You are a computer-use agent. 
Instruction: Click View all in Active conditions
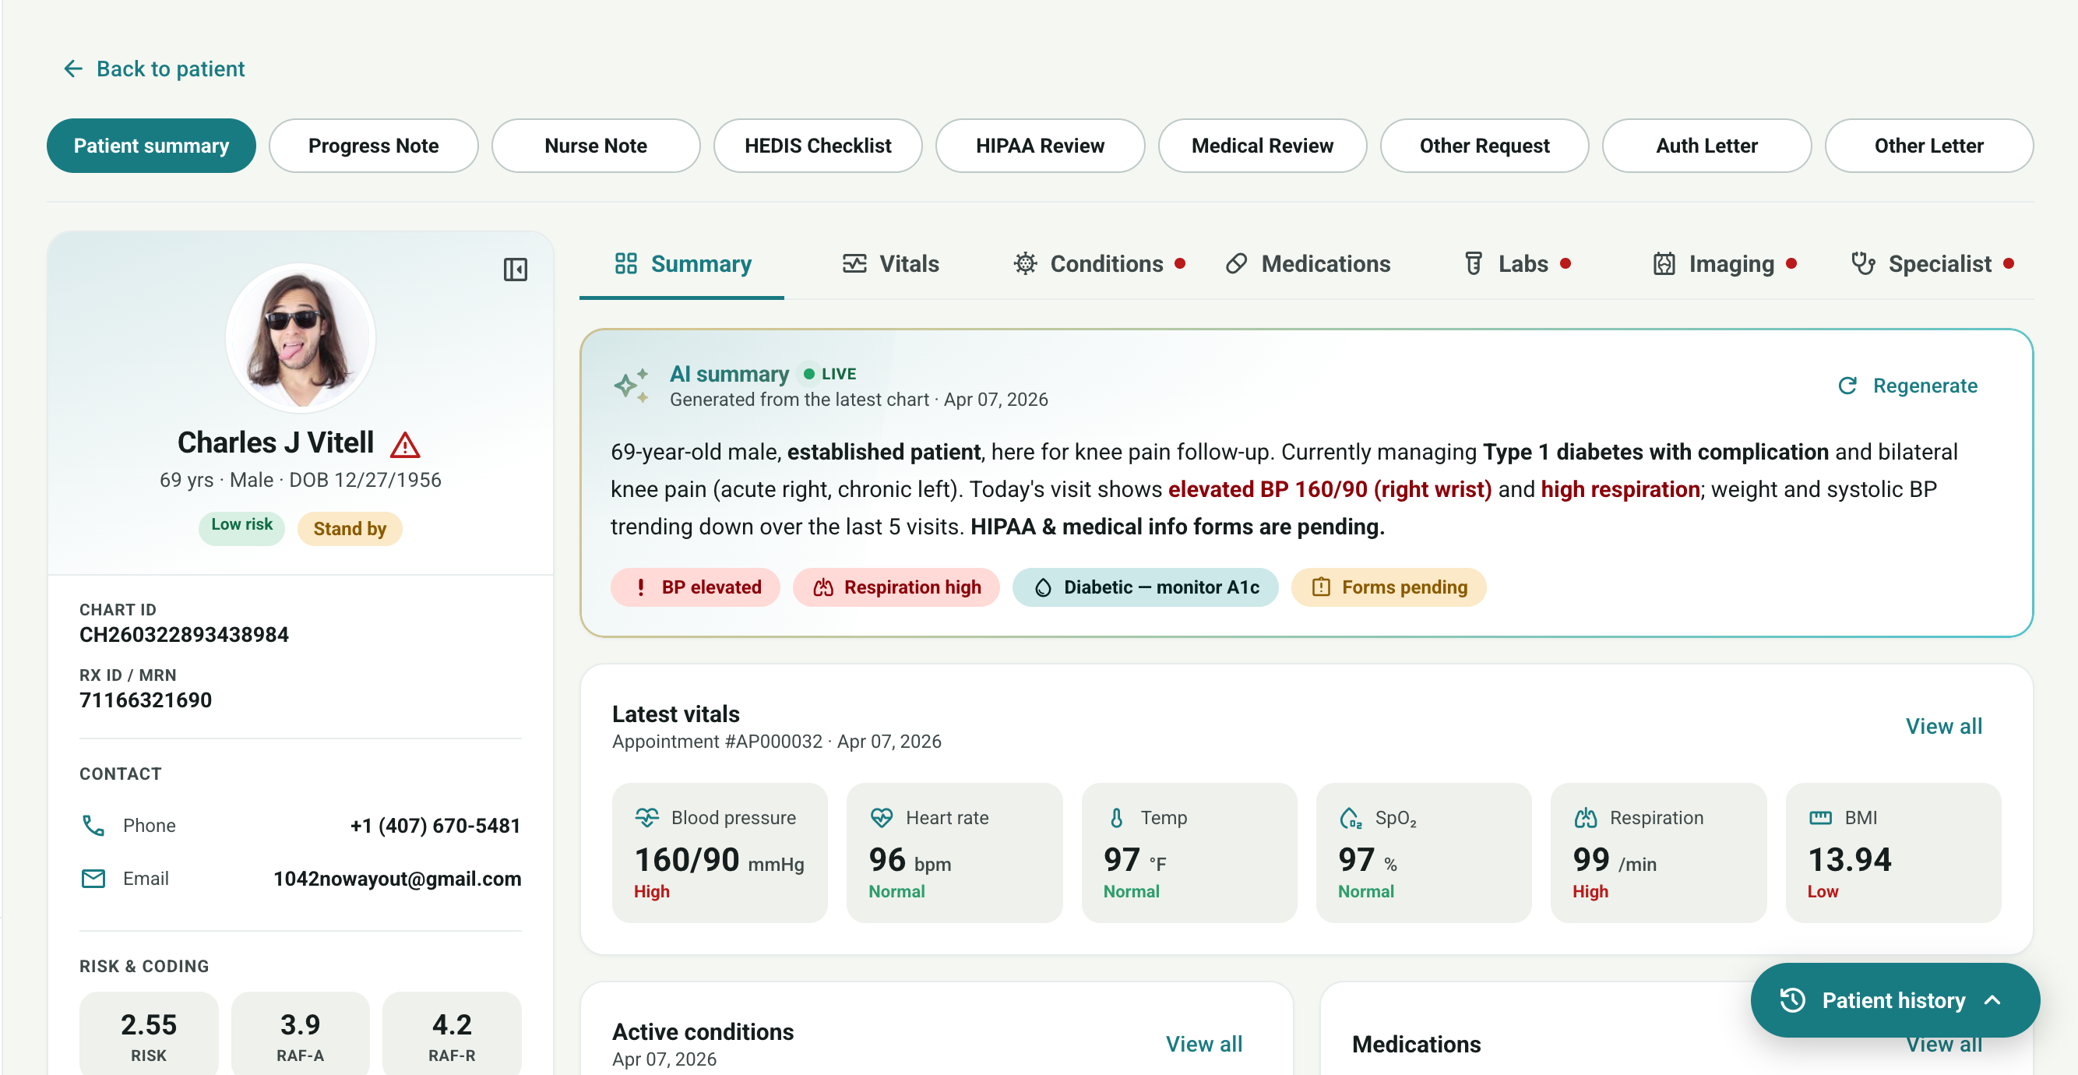click(x=1203, y=1044)
